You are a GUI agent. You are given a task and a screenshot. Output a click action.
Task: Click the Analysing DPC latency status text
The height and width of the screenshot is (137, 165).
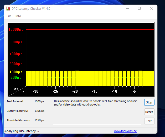(x=22, y=131)
